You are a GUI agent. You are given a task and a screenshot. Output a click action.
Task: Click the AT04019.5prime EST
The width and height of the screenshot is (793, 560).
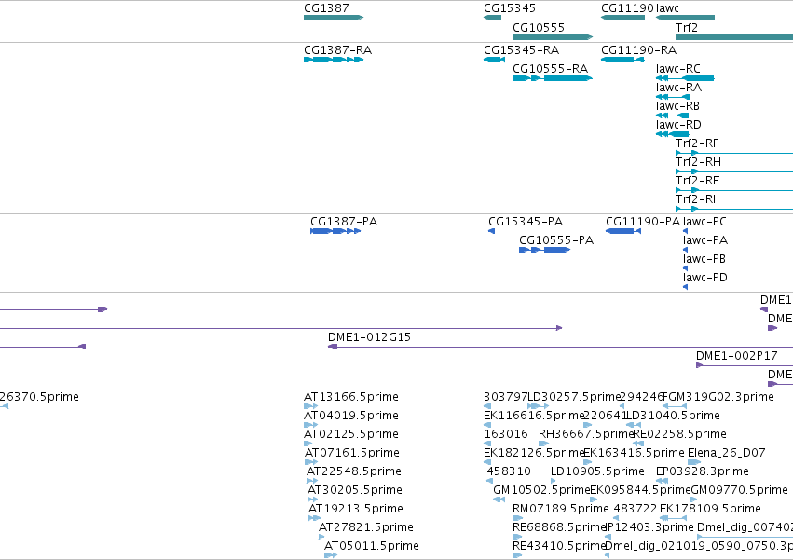point(310,425)
